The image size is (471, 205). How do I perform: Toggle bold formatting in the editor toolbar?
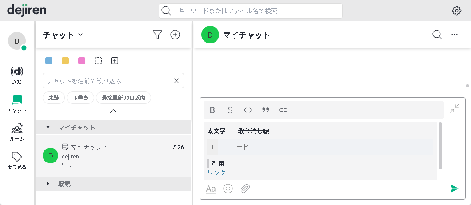point(212,110)
